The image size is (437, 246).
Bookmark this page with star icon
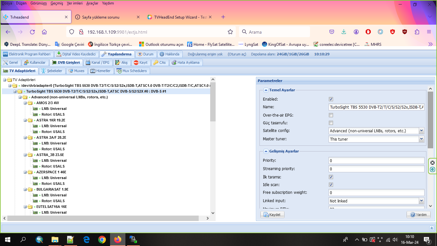[x=230, y=32]
